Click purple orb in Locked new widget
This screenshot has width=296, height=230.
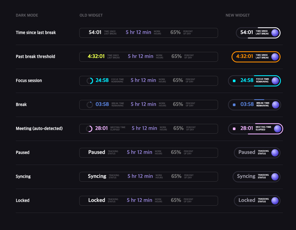(x=275, y=200)
